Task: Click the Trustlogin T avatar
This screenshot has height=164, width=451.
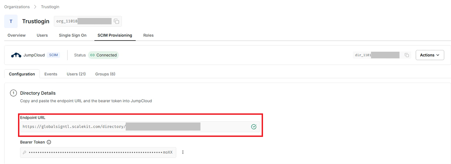Action: click(x=11, y=21)
